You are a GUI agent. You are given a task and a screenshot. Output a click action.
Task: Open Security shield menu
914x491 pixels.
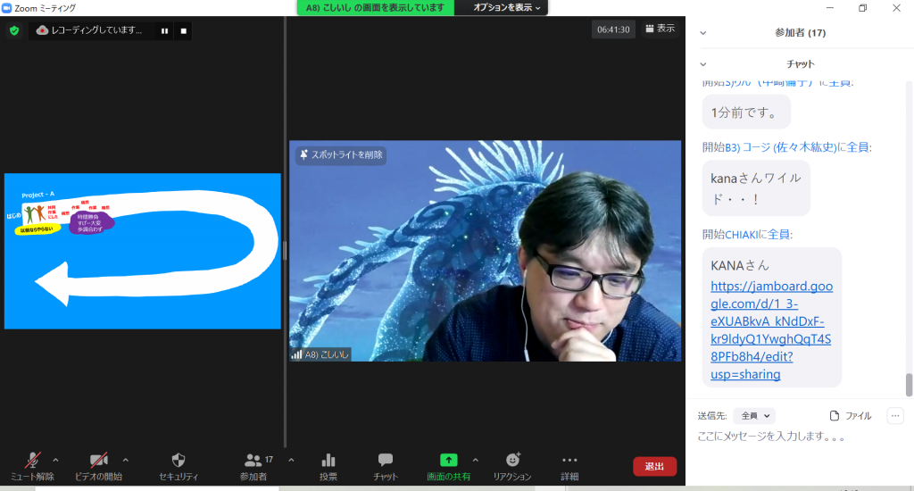[179, 467]
